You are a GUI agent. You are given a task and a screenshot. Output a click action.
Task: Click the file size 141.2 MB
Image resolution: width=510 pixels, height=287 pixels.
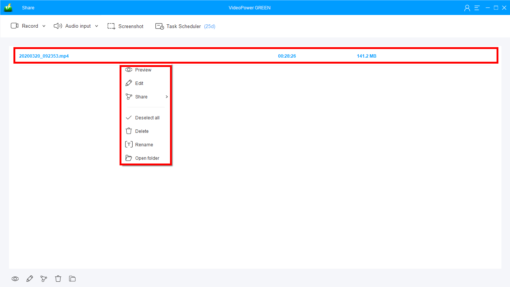tap(367, 56)
